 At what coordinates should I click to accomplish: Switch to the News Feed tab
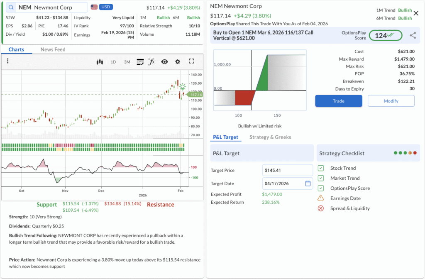tap(53, 49)
